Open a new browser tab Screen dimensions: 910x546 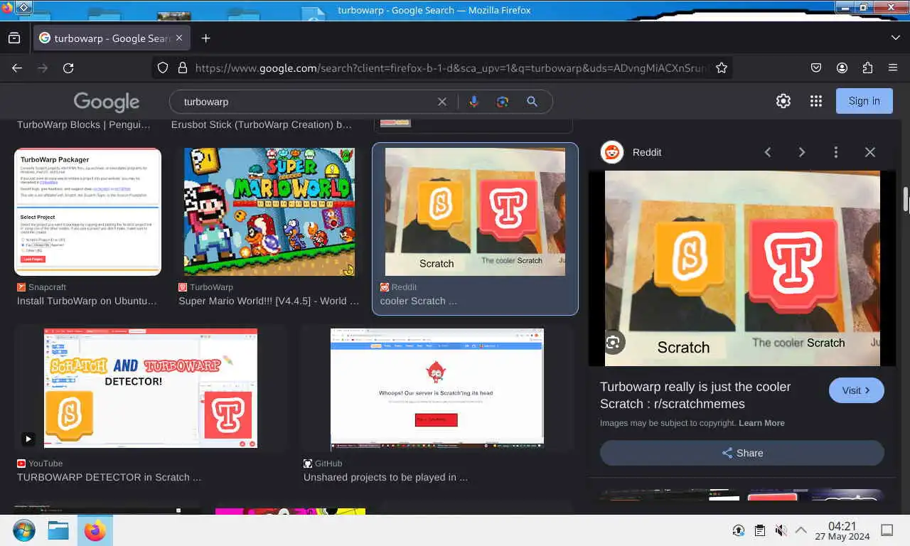coord(205,38)
